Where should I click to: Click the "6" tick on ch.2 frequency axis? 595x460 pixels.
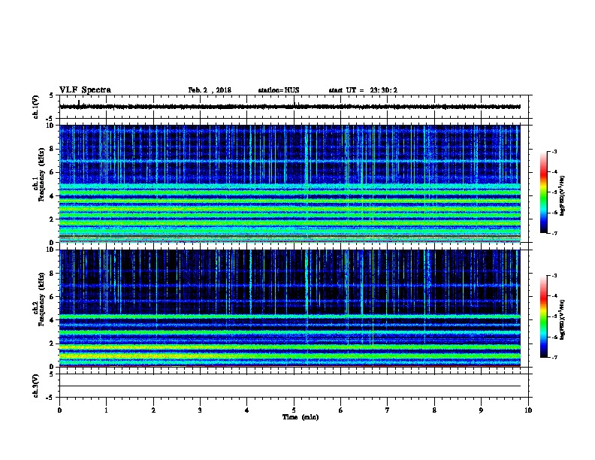pyautogui.click(x=53, y=297)
